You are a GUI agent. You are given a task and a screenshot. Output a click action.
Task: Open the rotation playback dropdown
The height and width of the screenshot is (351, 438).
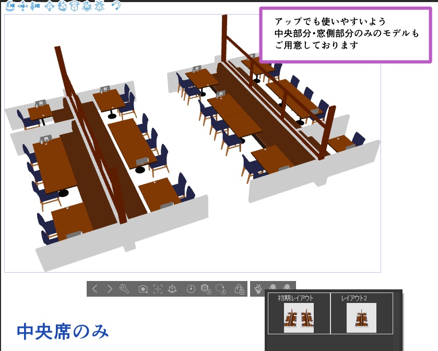point(220,289)
